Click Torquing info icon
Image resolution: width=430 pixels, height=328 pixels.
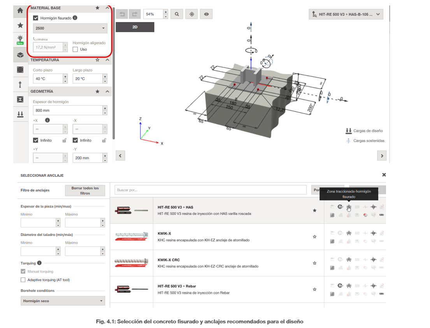click(39, 263)
